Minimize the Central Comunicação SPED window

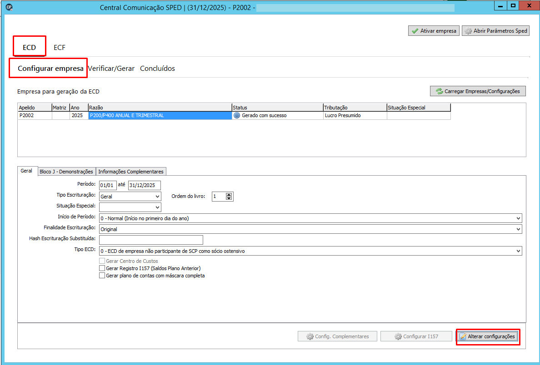tap(500, 6)
